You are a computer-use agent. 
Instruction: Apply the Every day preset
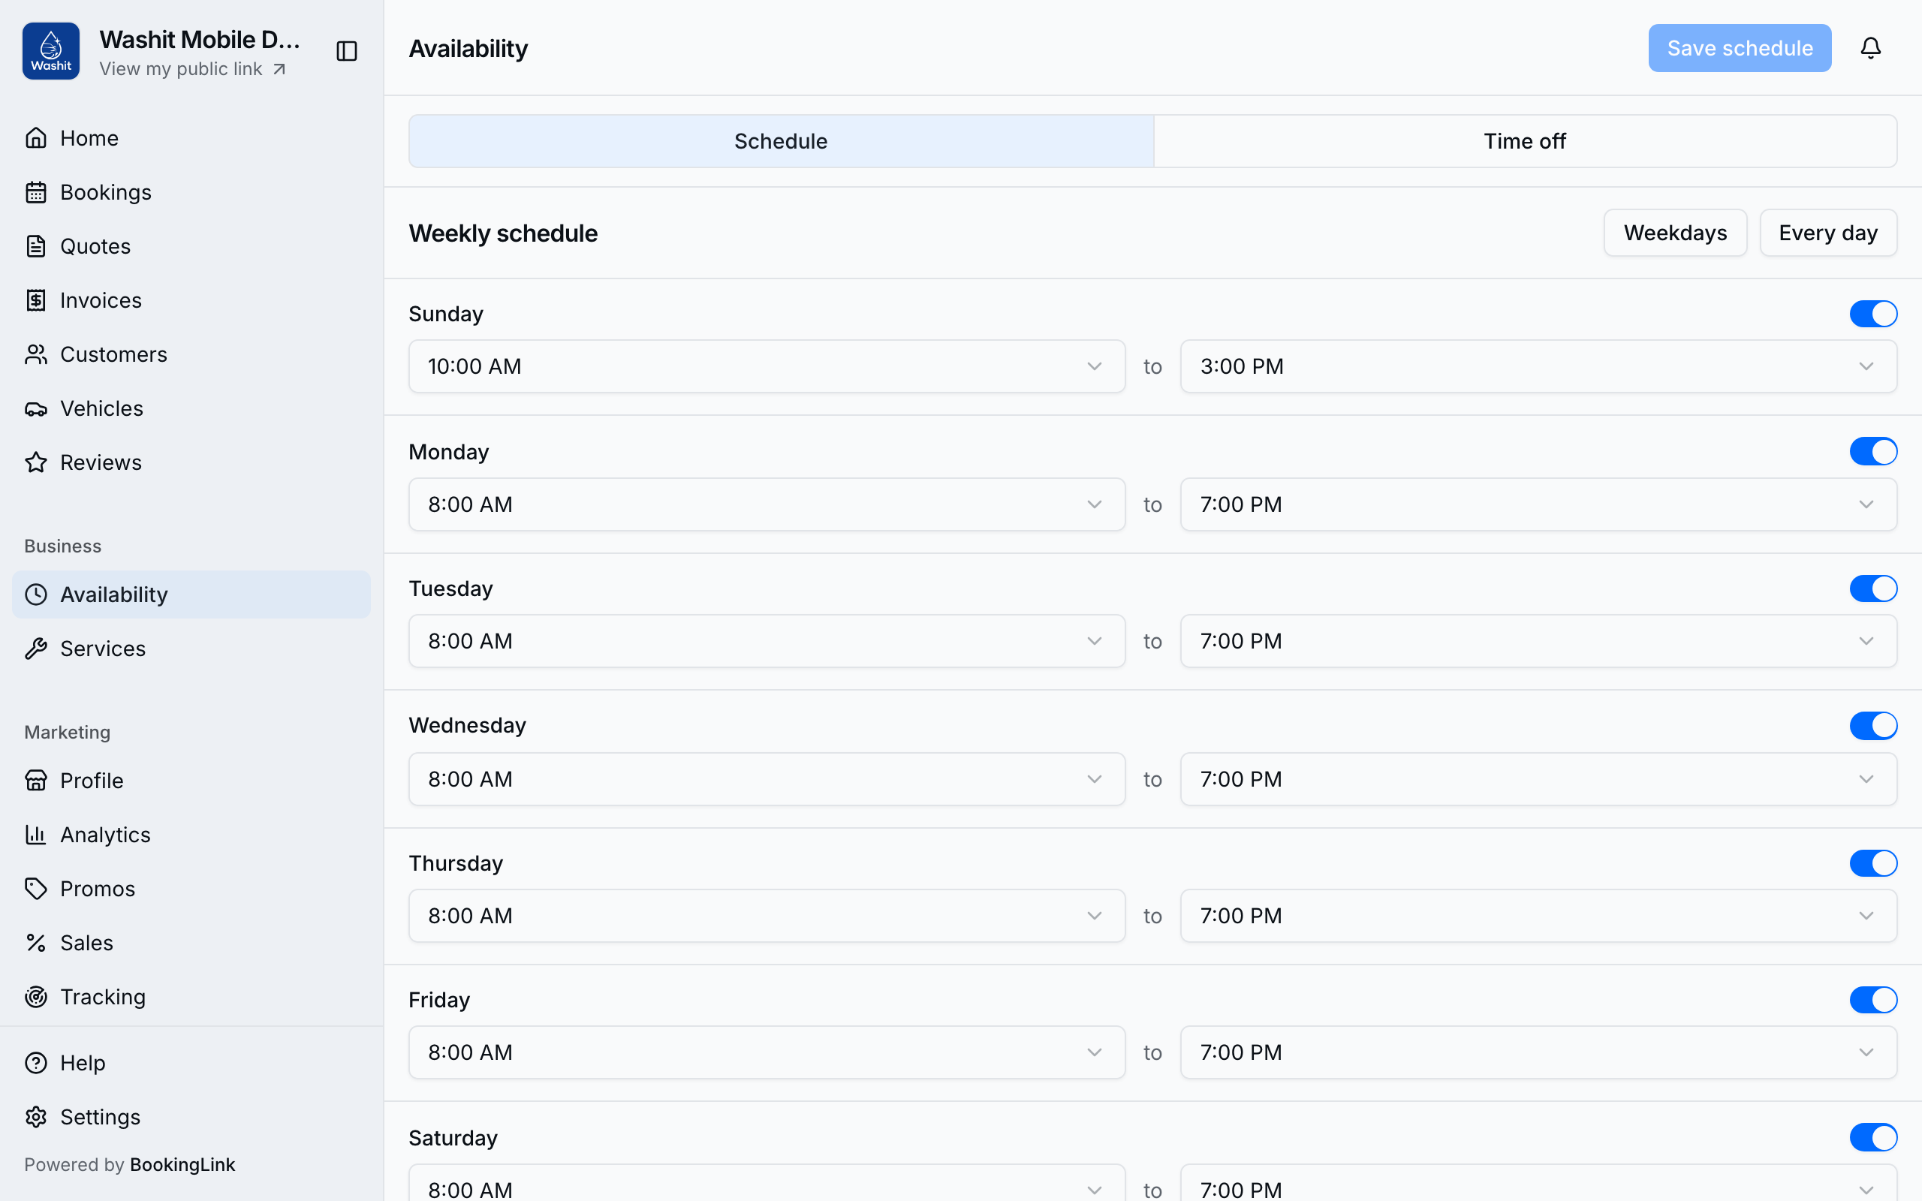coord(1827,233)
